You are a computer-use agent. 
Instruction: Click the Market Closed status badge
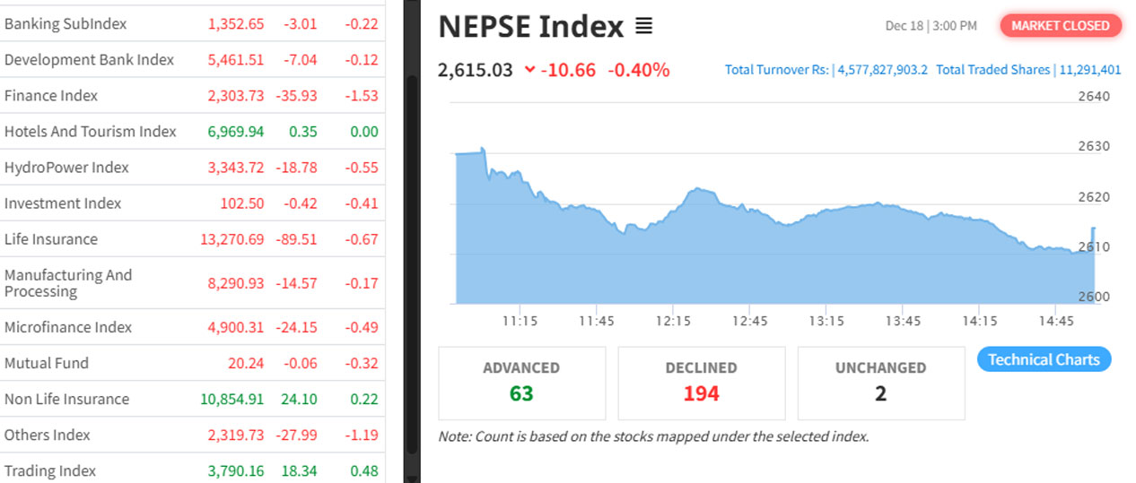[x=1061, y=26]
